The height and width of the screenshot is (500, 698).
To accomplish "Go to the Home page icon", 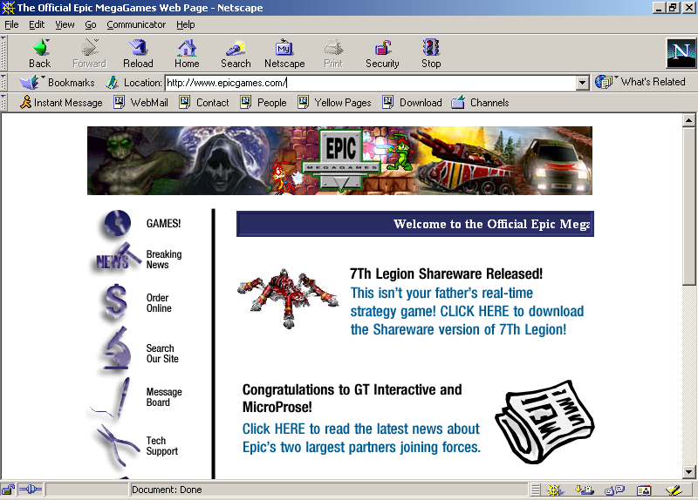I will 187,48.
